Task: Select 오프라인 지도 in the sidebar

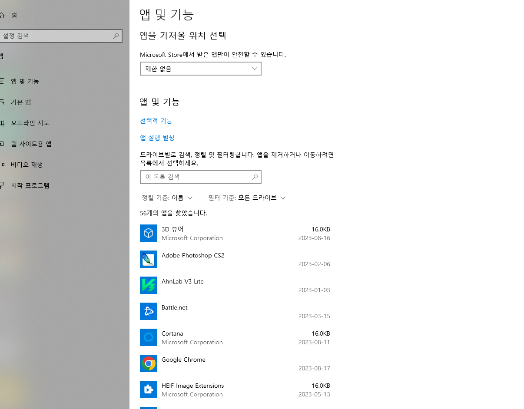Action: click(30, 123)
